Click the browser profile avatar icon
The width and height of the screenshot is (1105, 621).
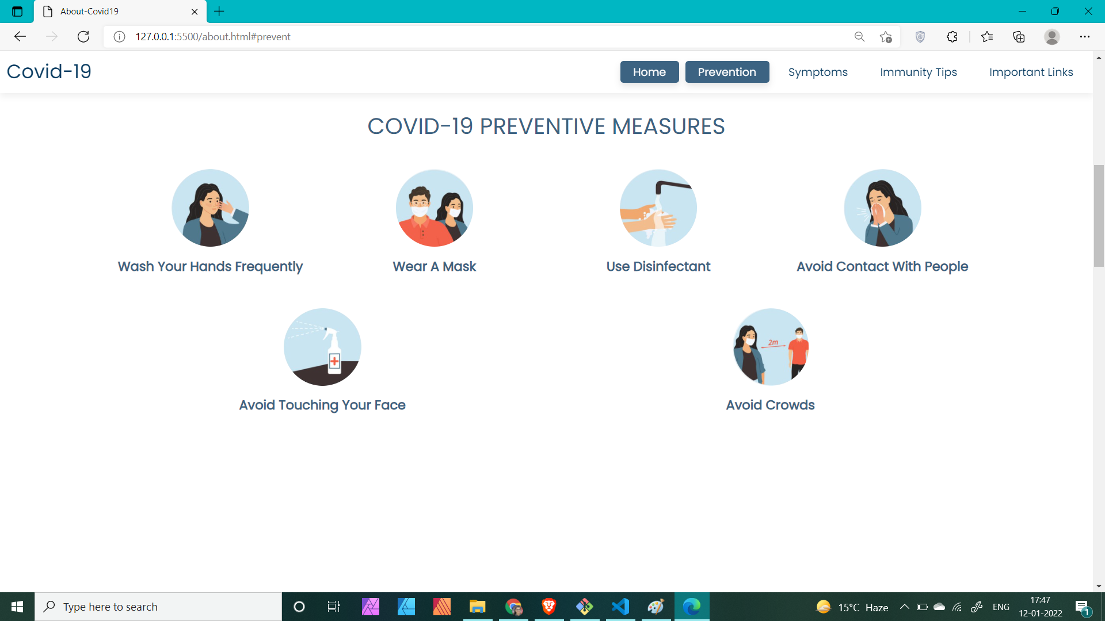pyautogui.click(x=1051, y=37)
